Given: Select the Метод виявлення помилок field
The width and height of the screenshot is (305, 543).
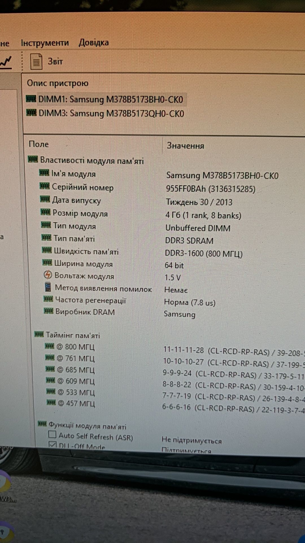Looking at the screenshot, I should [x=103, y=288].
